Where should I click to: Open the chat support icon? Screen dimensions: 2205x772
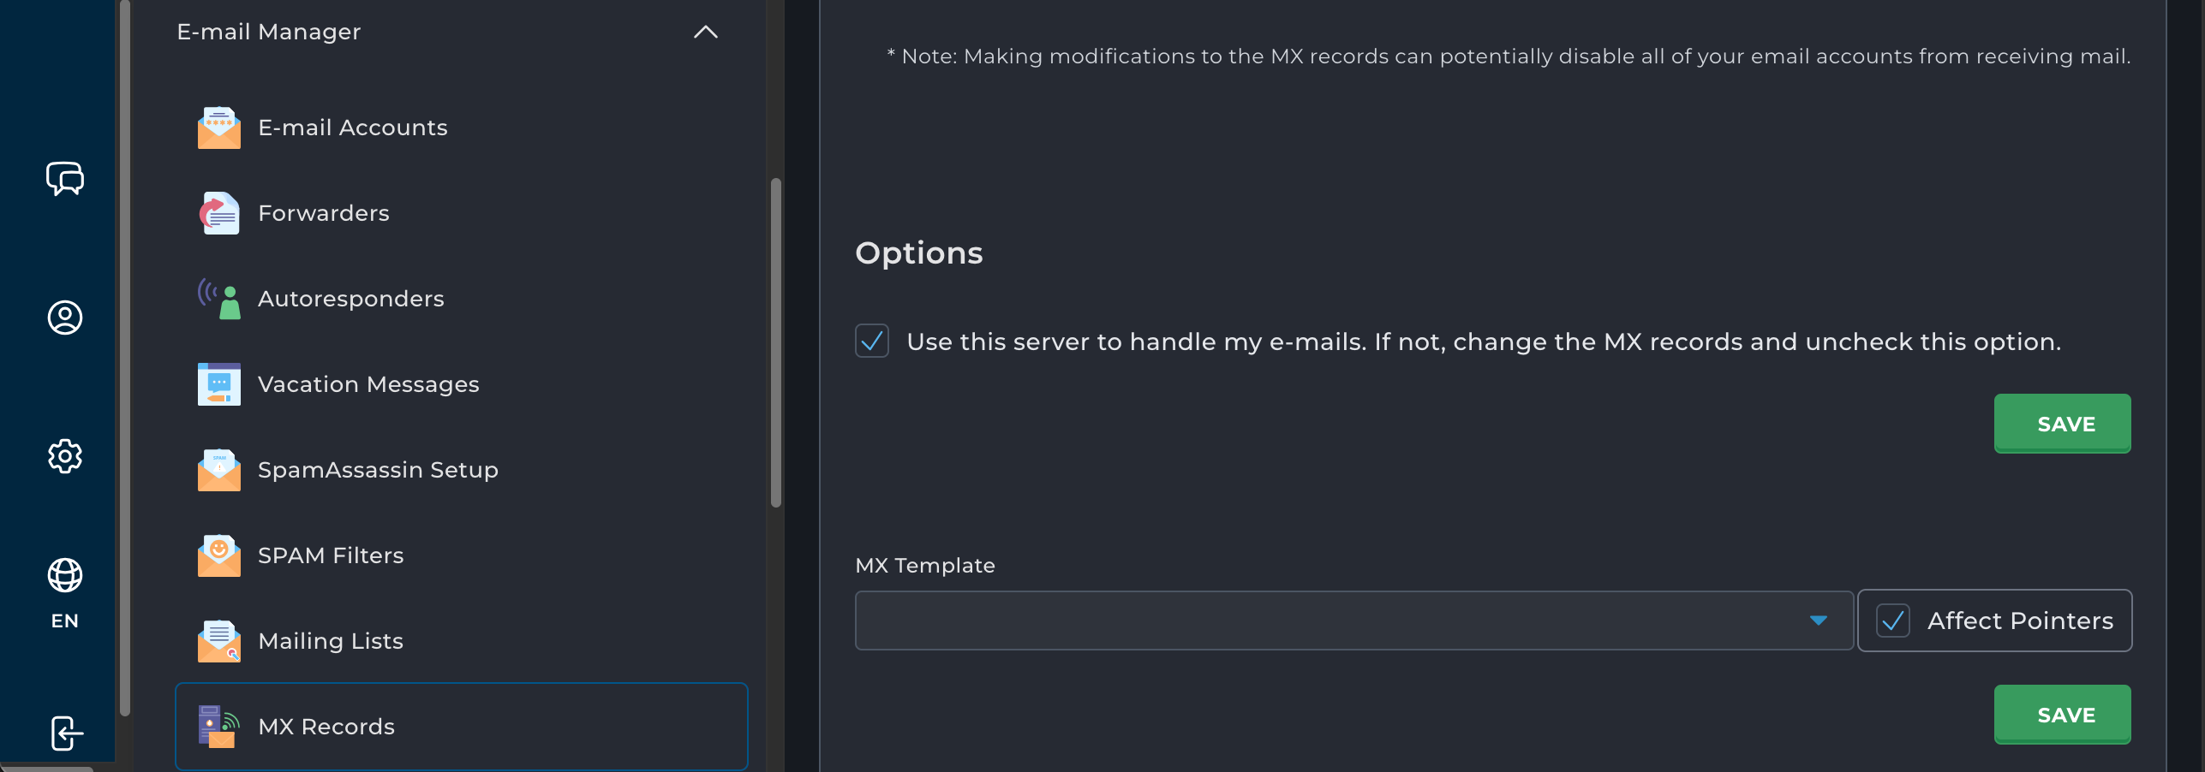click(65, 178)
